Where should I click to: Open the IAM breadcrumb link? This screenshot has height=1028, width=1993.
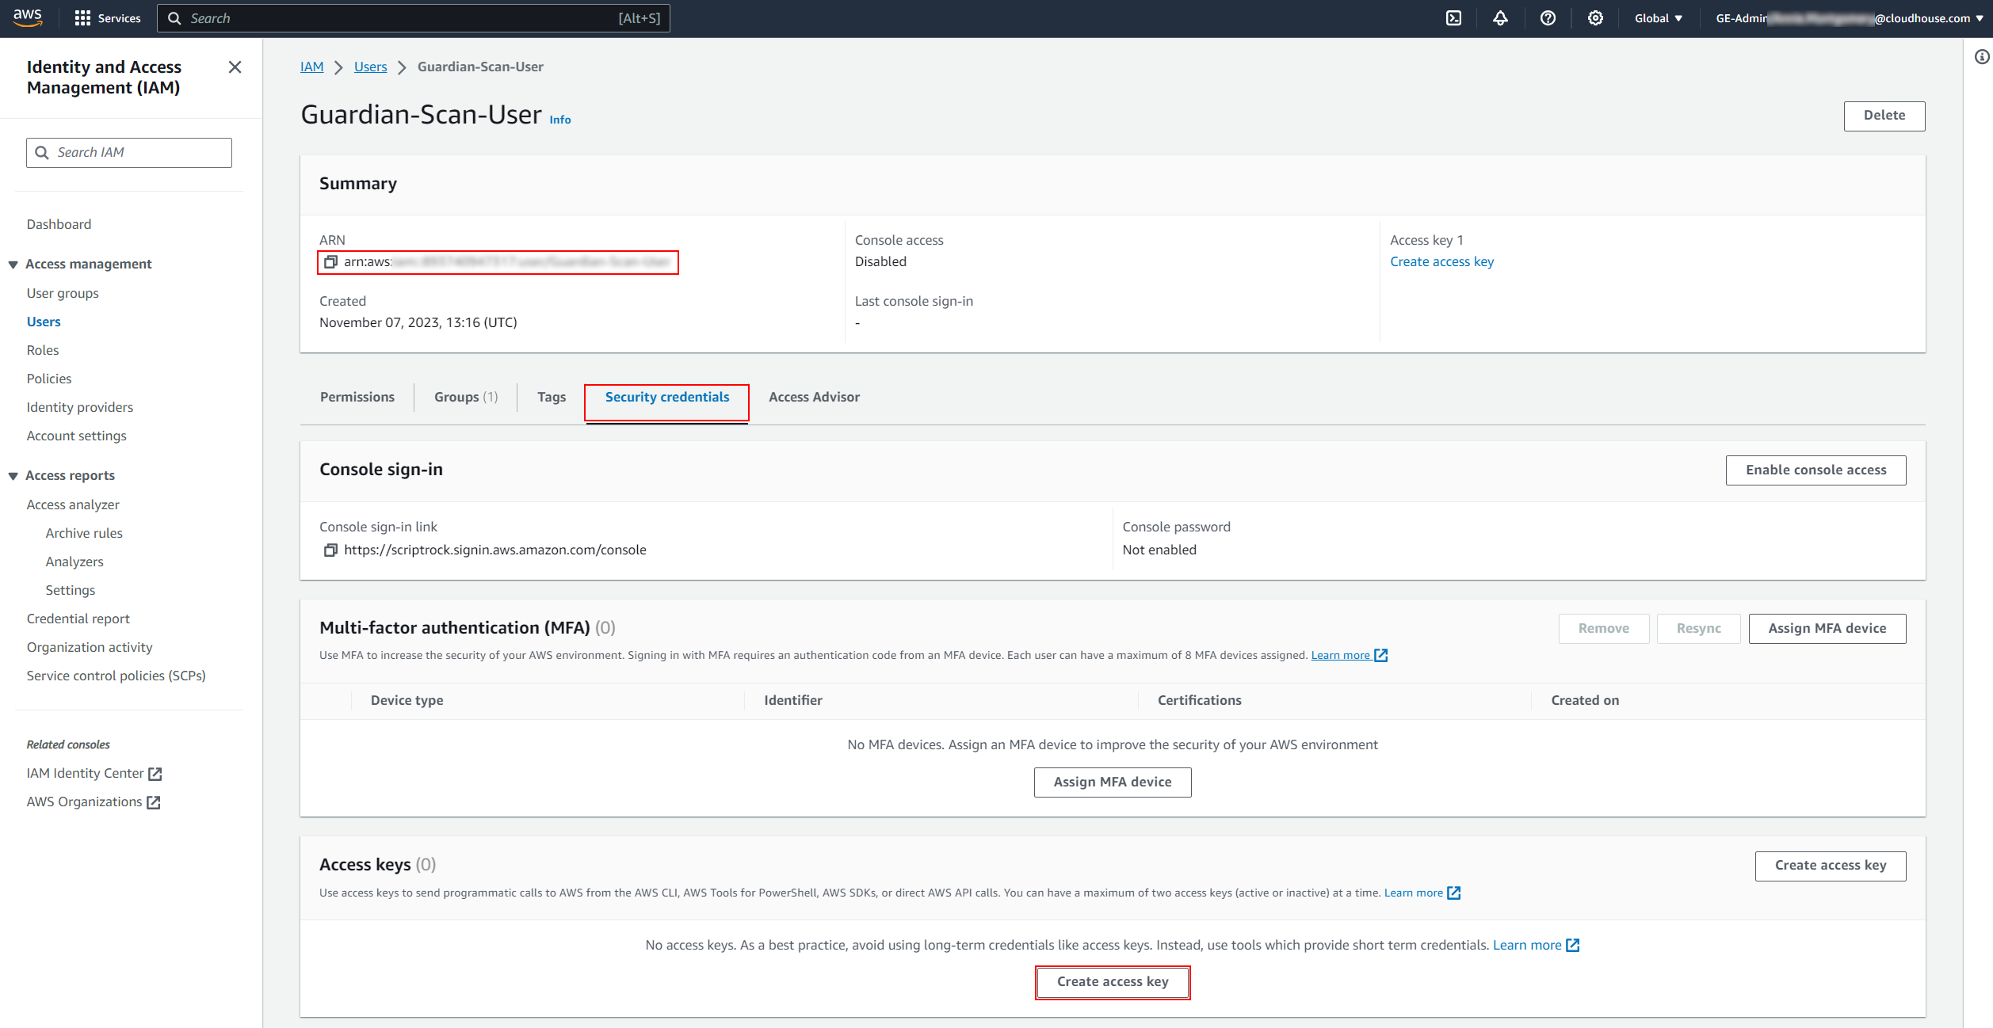311,67
